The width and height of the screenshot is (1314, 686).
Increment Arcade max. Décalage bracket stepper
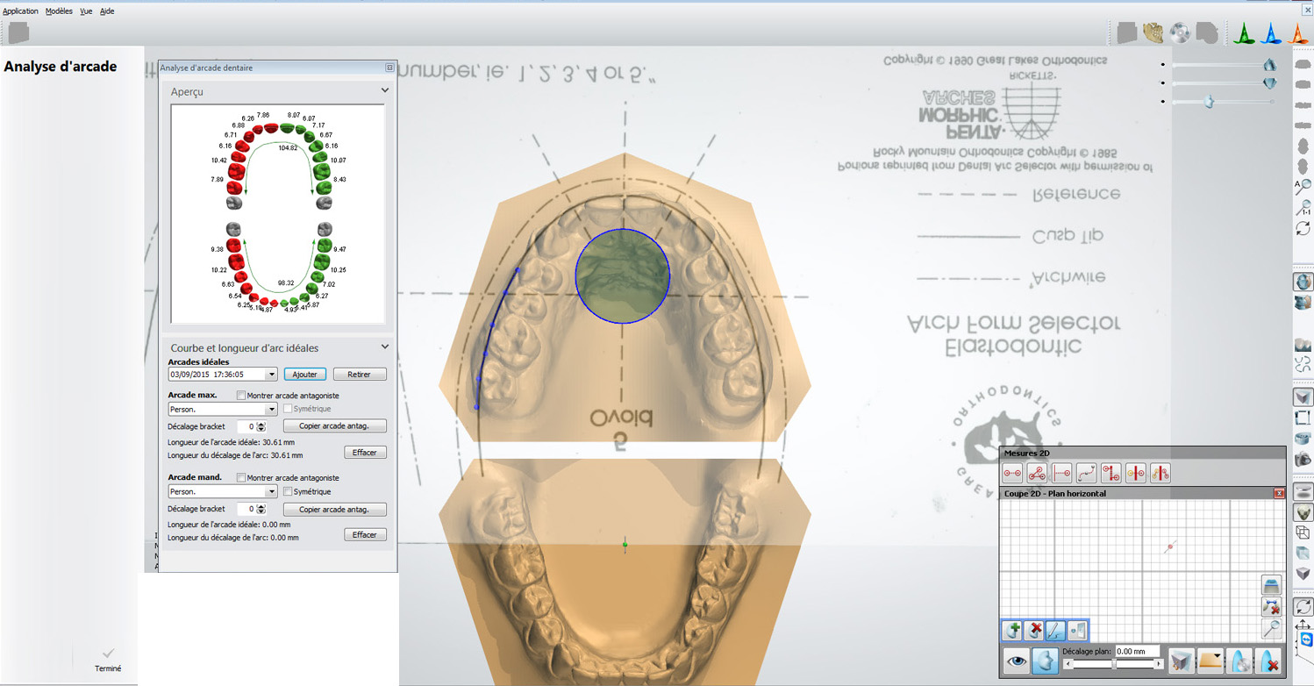(261, 425)
